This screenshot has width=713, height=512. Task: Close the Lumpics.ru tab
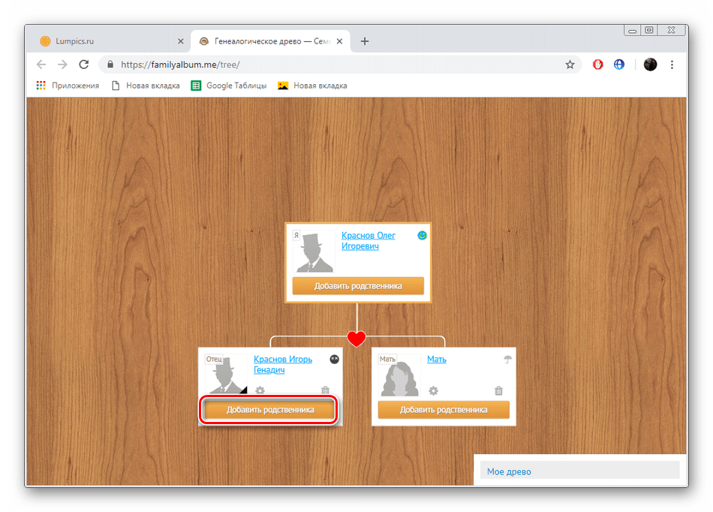point(181,41)
